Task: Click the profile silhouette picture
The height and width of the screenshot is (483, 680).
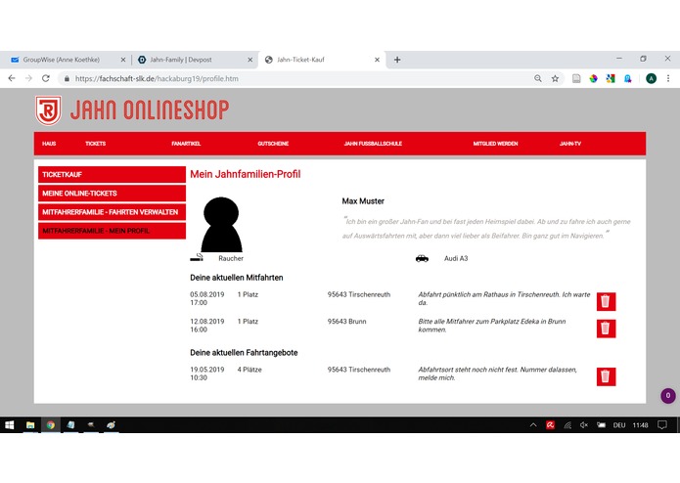Action: click(x=221, y=224)
